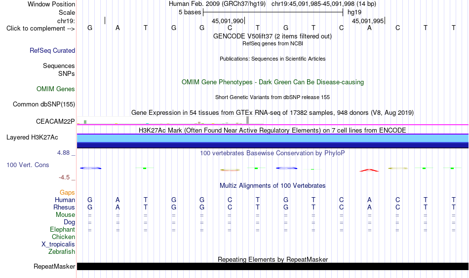Screen dimensions: 469x278
Task: Open the CEACAM22P GTEx expression label
Action: pyautogui.click(x=55, y=122)
